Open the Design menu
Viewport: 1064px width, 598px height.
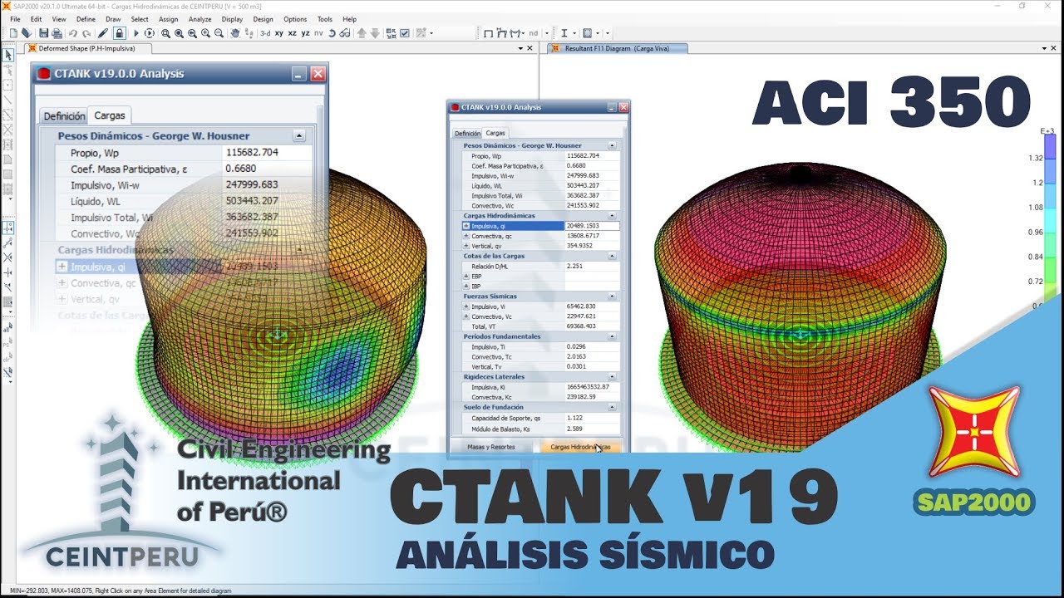click(263, 19)
